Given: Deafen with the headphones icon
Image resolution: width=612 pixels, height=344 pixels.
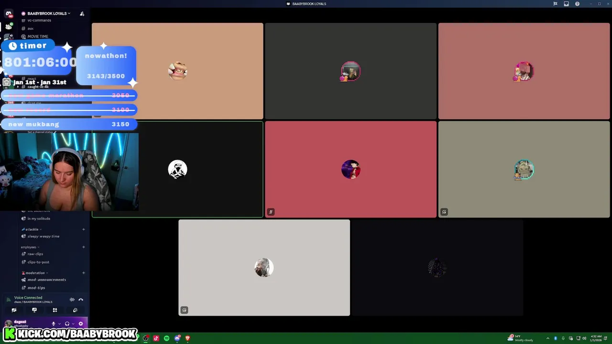Looking at the screenshot, I should (x=67, y=323).
